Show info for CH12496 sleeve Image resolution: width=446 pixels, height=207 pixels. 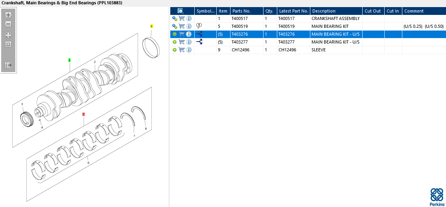pyautogui.click(x=189, y=50)
